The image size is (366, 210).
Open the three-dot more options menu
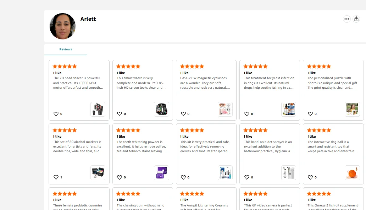(x=346, y=19)
